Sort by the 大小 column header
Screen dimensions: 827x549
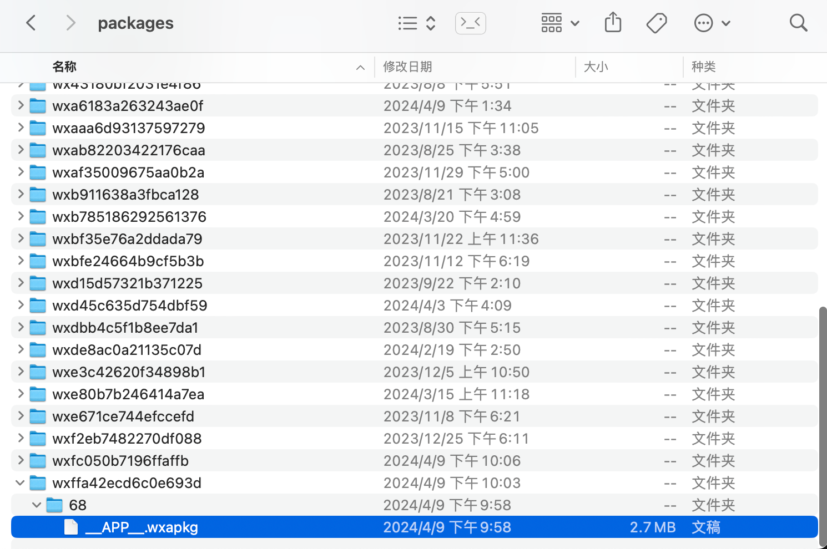click(596, 67)
